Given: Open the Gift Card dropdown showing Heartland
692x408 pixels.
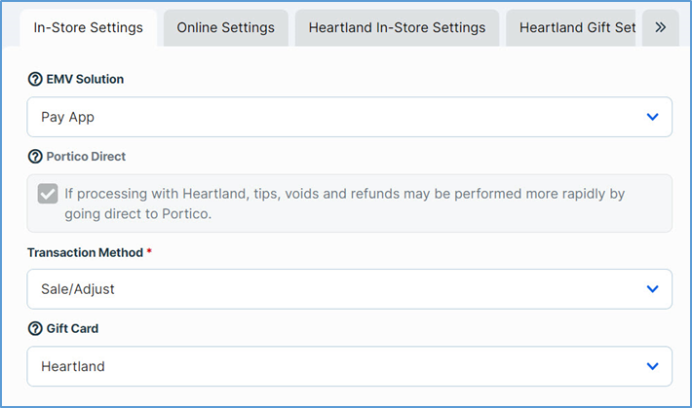Looking at the screenshot, I should point(331,366).
